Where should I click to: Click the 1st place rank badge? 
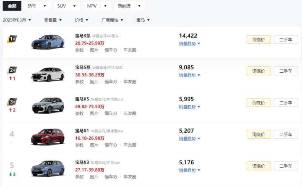coord(12,39)
